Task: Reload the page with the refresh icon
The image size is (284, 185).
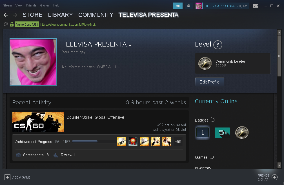Action: 6,24
